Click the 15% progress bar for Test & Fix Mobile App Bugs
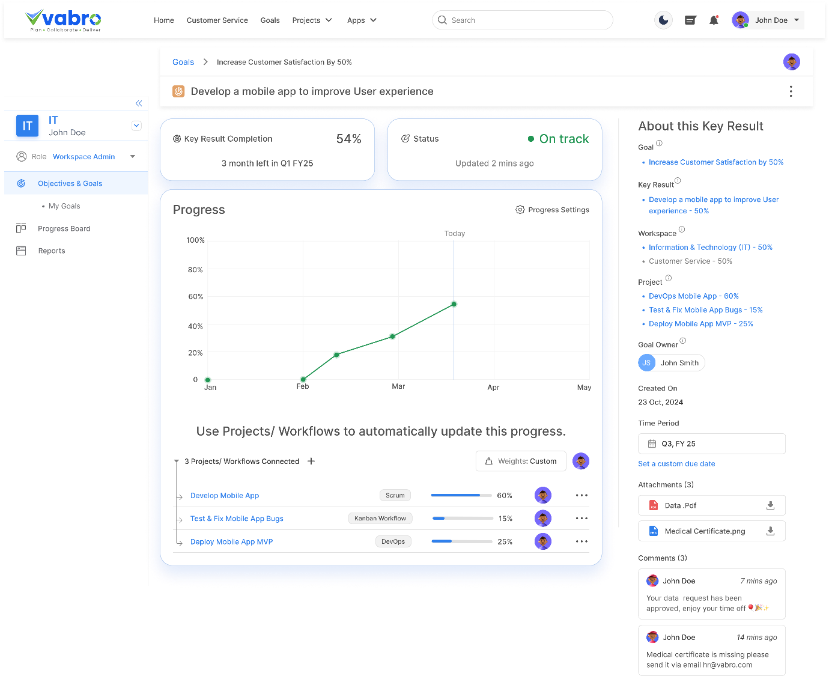The image size is (829, 676). (x=462, y=518)
